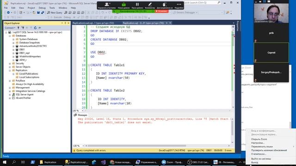Open the View menu
The image size is (296, 166).
21,8
